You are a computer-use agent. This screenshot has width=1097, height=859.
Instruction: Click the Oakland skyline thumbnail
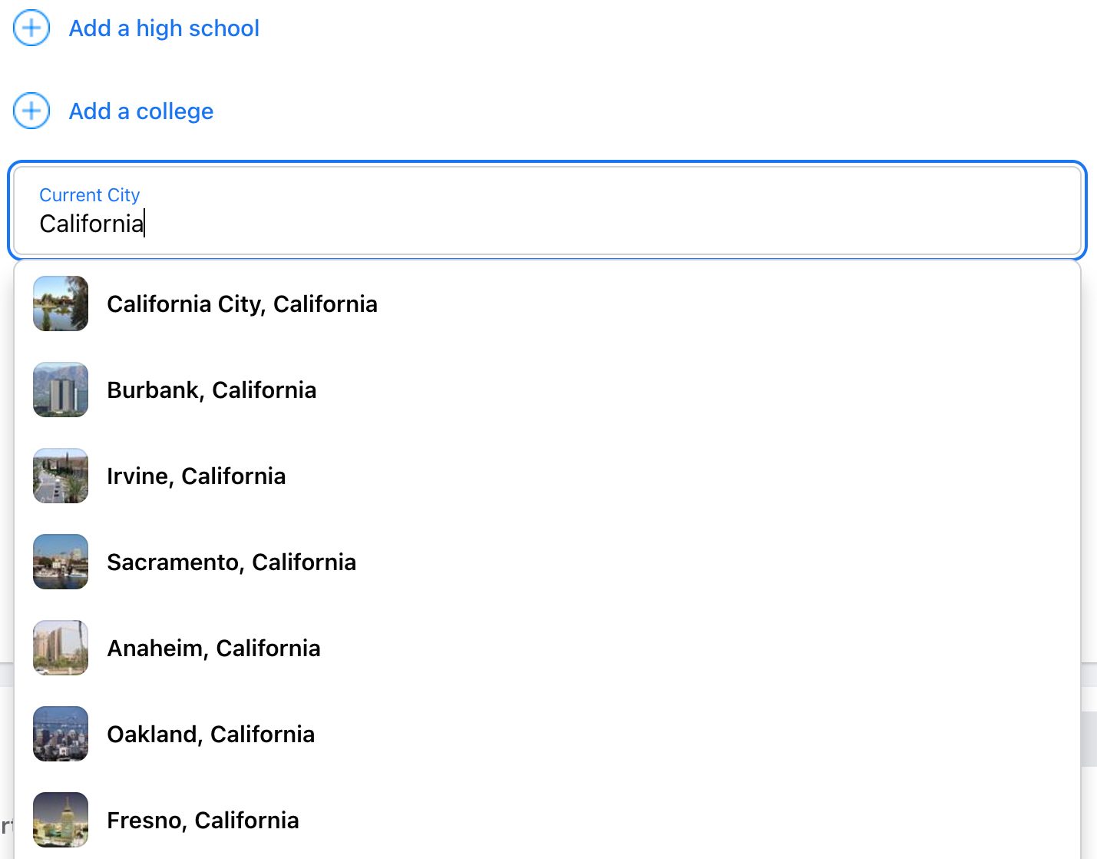tap(61, 735)
